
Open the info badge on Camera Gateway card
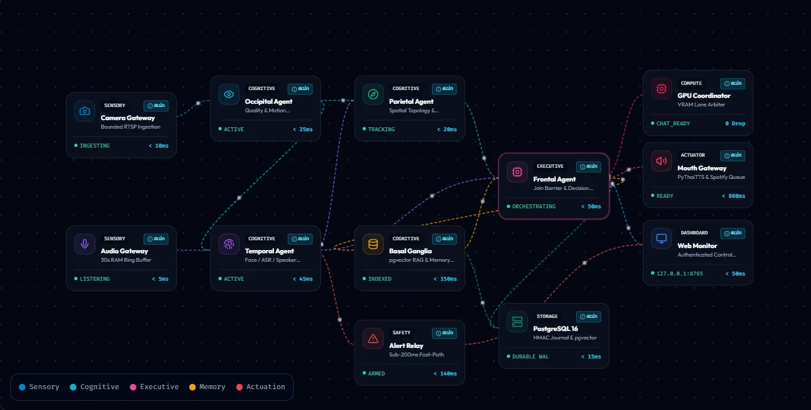point(156,105)
